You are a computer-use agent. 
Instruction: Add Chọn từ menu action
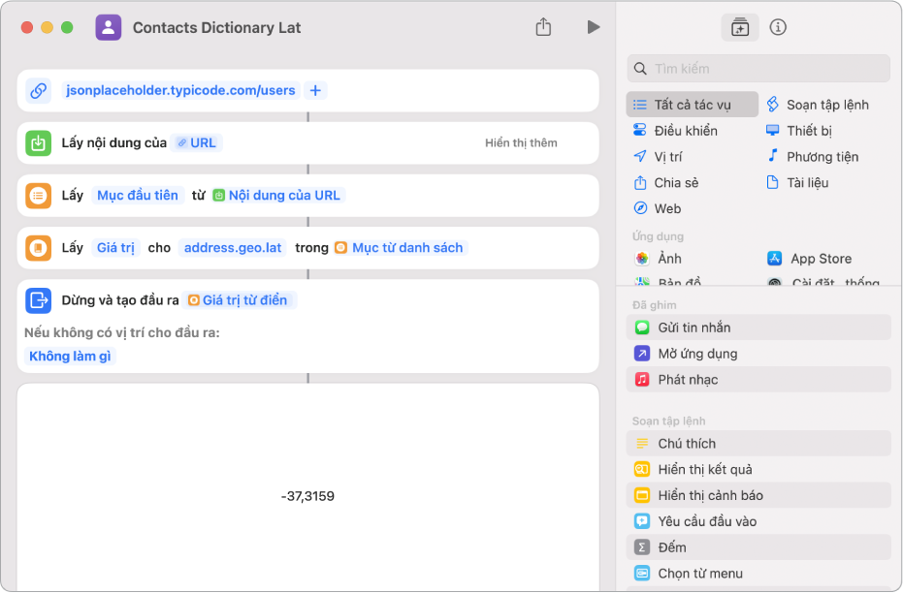(758, 574)
